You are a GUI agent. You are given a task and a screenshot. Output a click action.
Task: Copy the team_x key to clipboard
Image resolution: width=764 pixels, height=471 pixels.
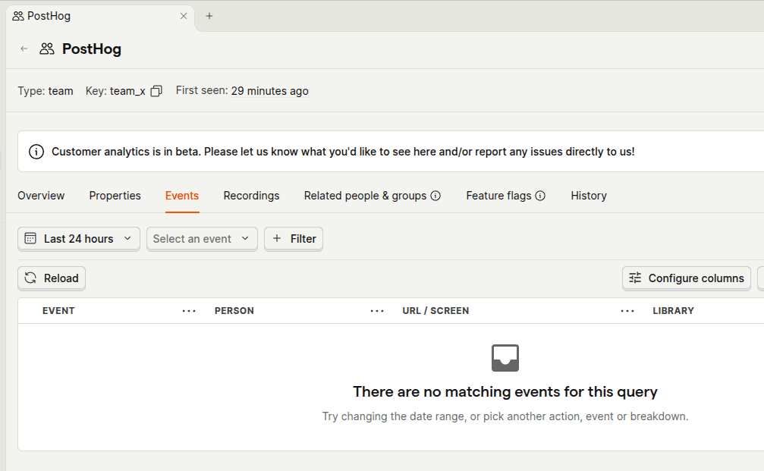(x=156, y=91)
